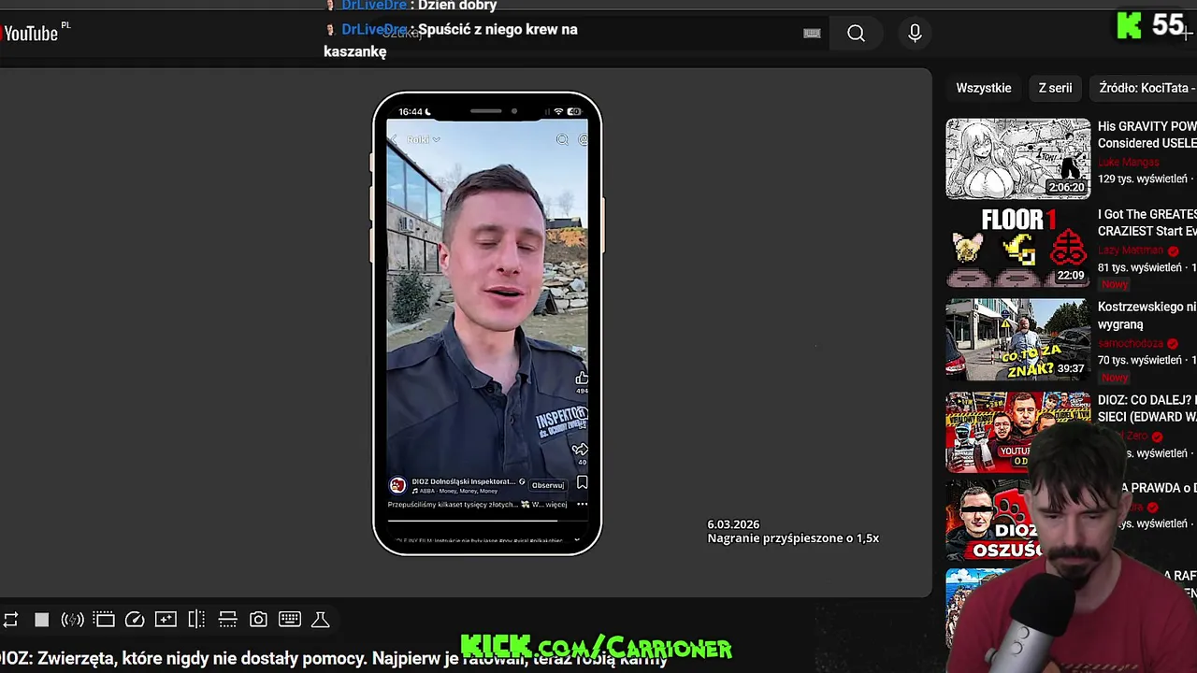Open the three-dots menu in the reel
Screen dimensions: 1197x673
click(x=582, y=504)
